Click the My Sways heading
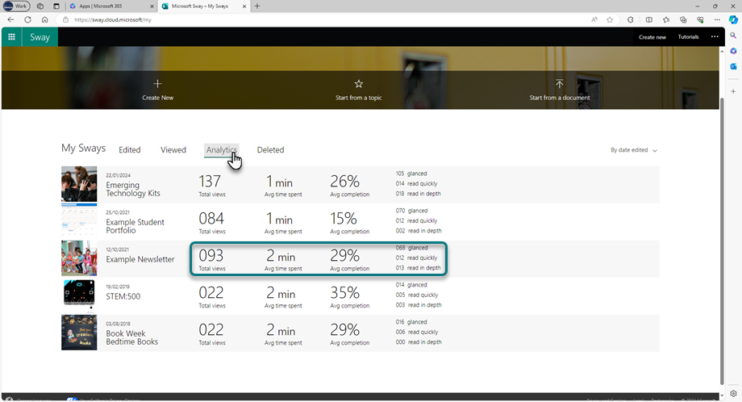This screenshot has height=402, width=742. coord(83,149)
